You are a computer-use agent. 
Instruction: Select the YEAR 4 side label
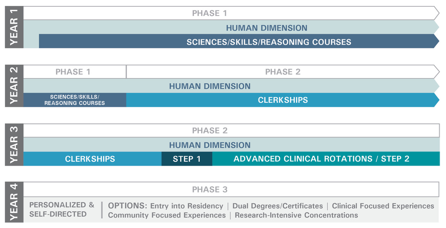pyautogui.click(x=14, y=203)
